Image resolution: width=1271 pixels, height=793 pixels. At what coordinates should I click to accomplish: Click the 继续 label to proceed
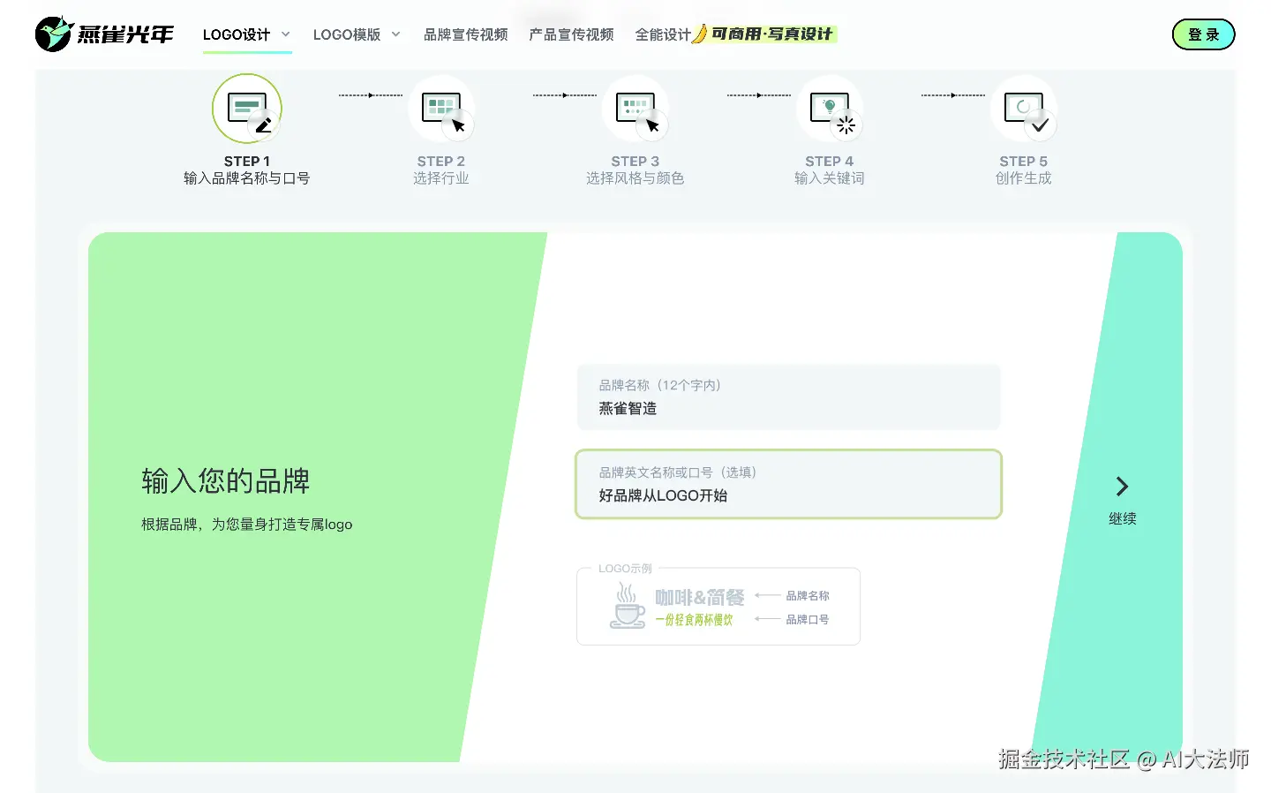(1122, 518)
